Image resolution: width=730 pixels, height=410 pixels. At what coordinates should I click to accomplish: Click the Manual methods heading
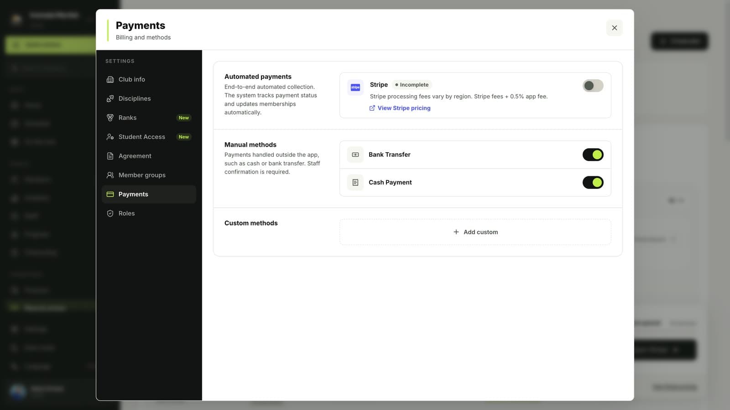pyautogui.click(x=250, y=144)
